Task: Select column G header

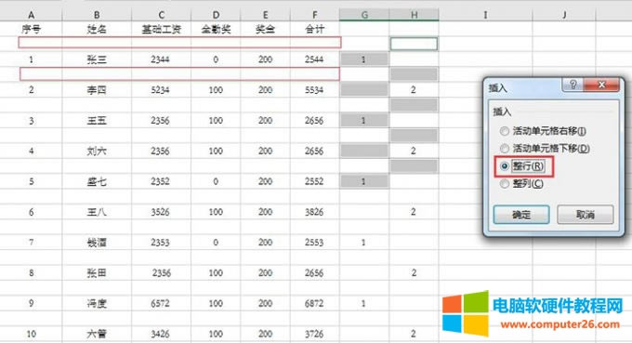Action: [x=364, y=15]
